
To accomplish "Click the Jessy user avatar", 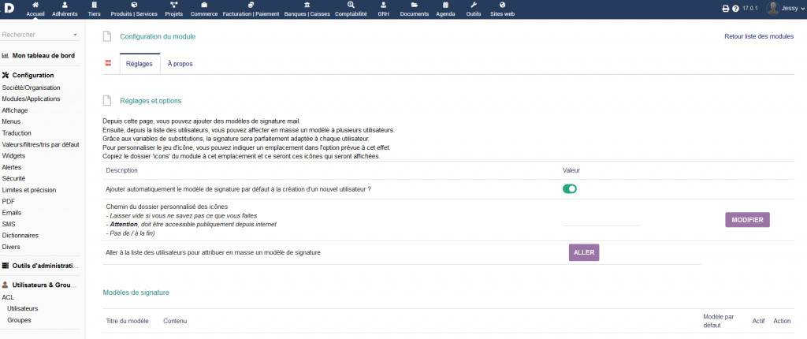I will click(x=772, y=8).
